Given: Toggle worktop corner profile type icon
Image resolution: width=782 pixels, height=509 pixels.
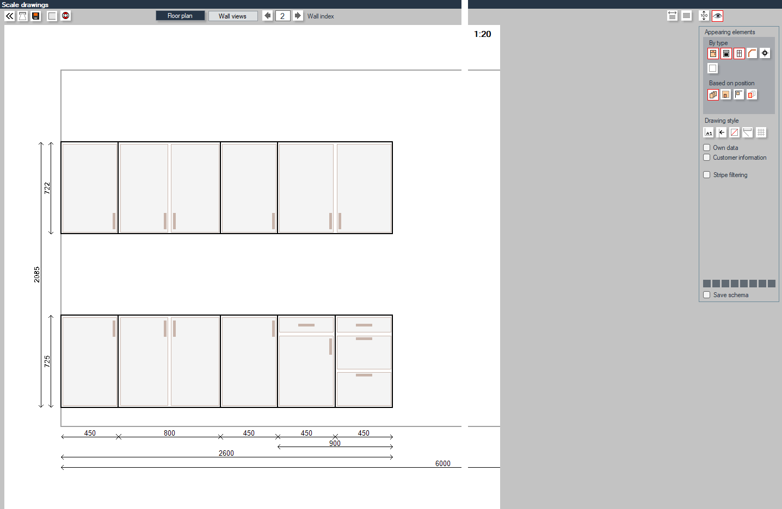Looking at the screenshot, I should pos(752,53).
